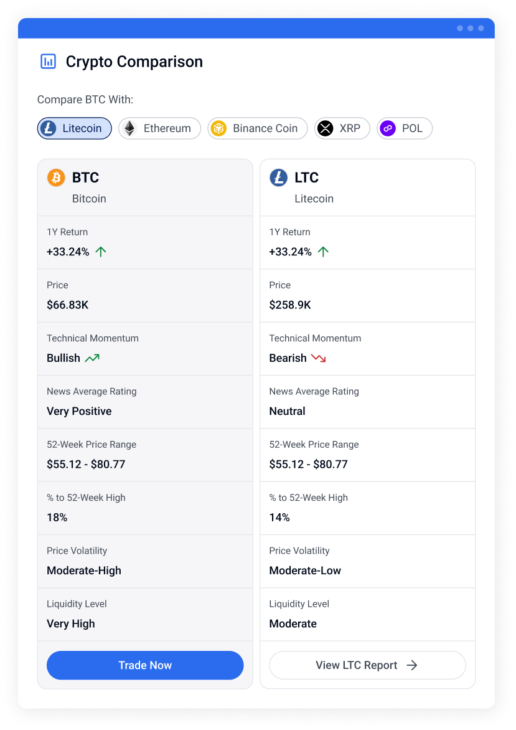Click the Litecoin logo in LTC card
516x730 pixels.
point(278,178)
